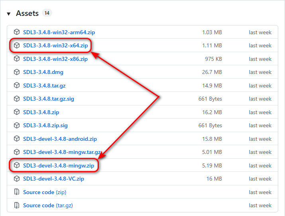Click package icon beside SDL3-3.4.8.tar.gz.sig
Image resolution: width=285 pixels, height=216 pixels.
tap(17, 99)
